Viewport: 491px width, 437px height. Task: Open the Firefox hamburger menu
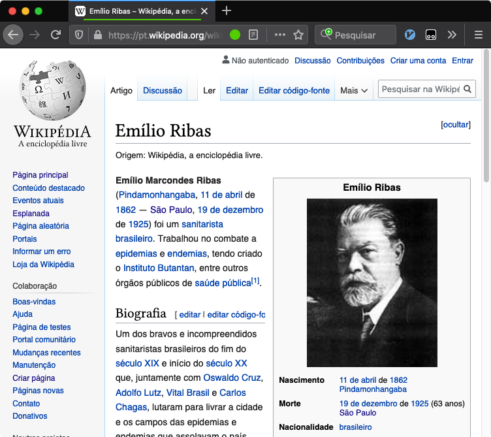479,35
